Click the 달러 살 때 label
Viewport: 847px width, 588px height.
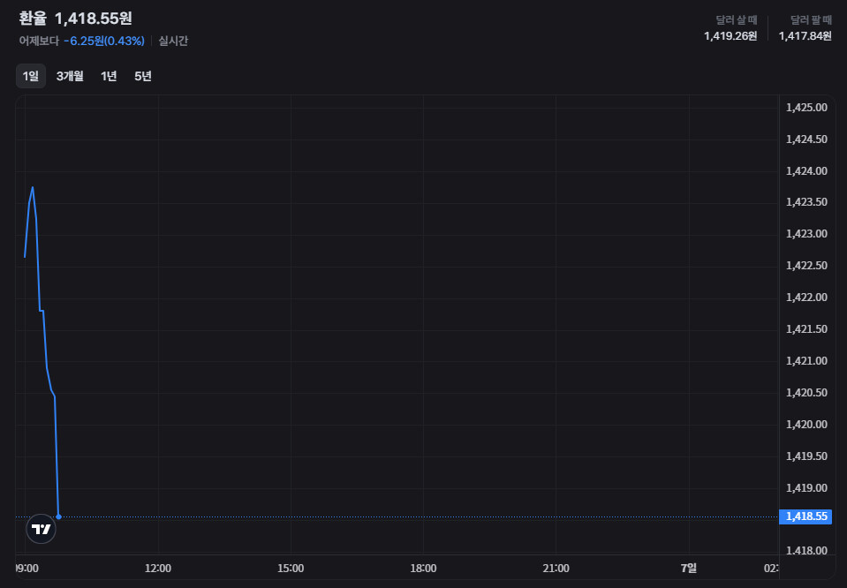pos(737,20)
